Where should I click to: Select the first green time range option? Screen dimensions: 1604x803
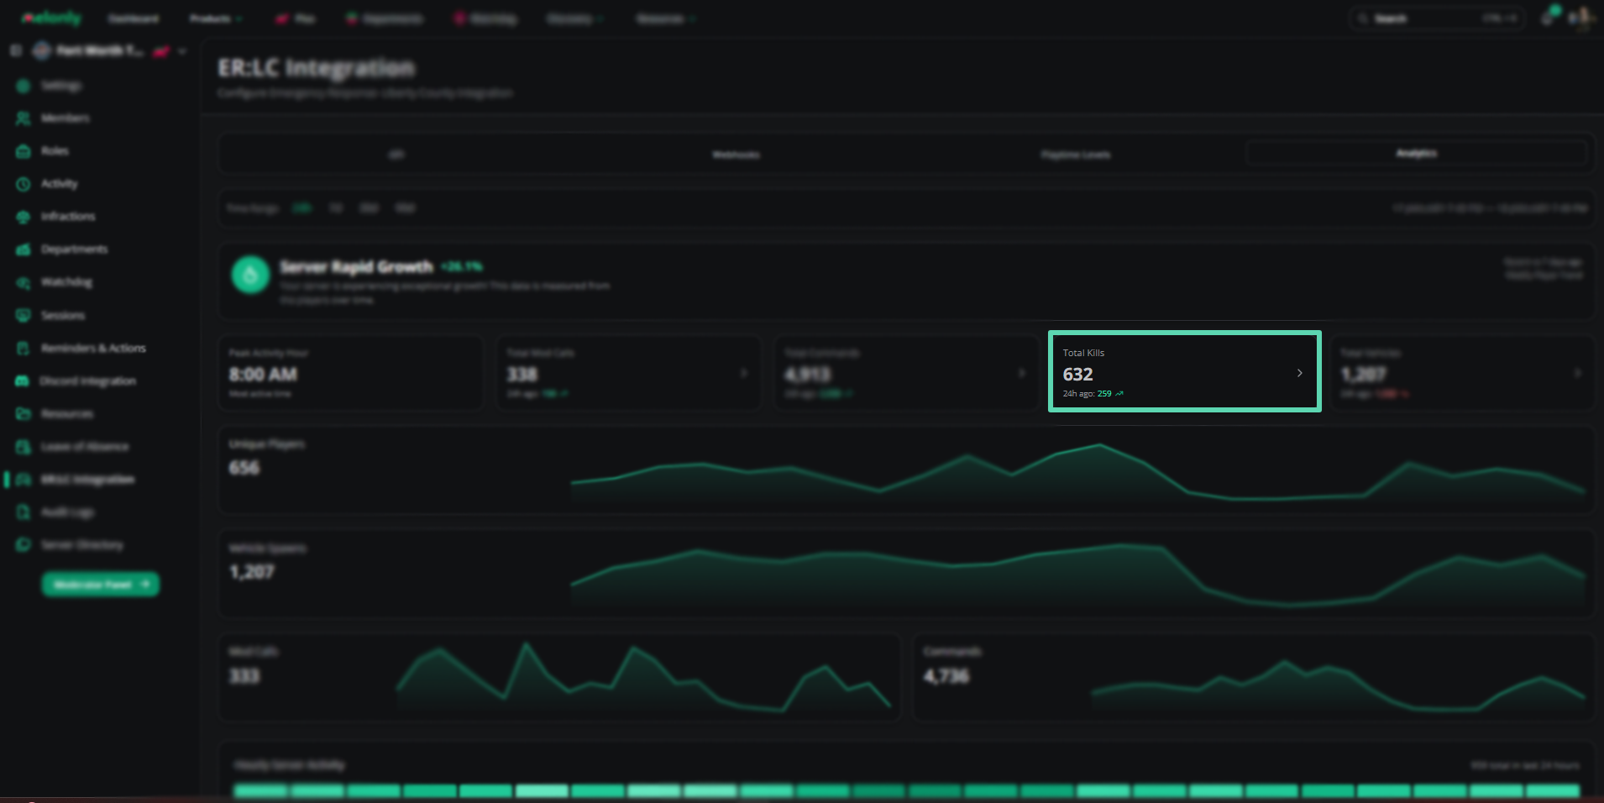click(x=301, y=208)
